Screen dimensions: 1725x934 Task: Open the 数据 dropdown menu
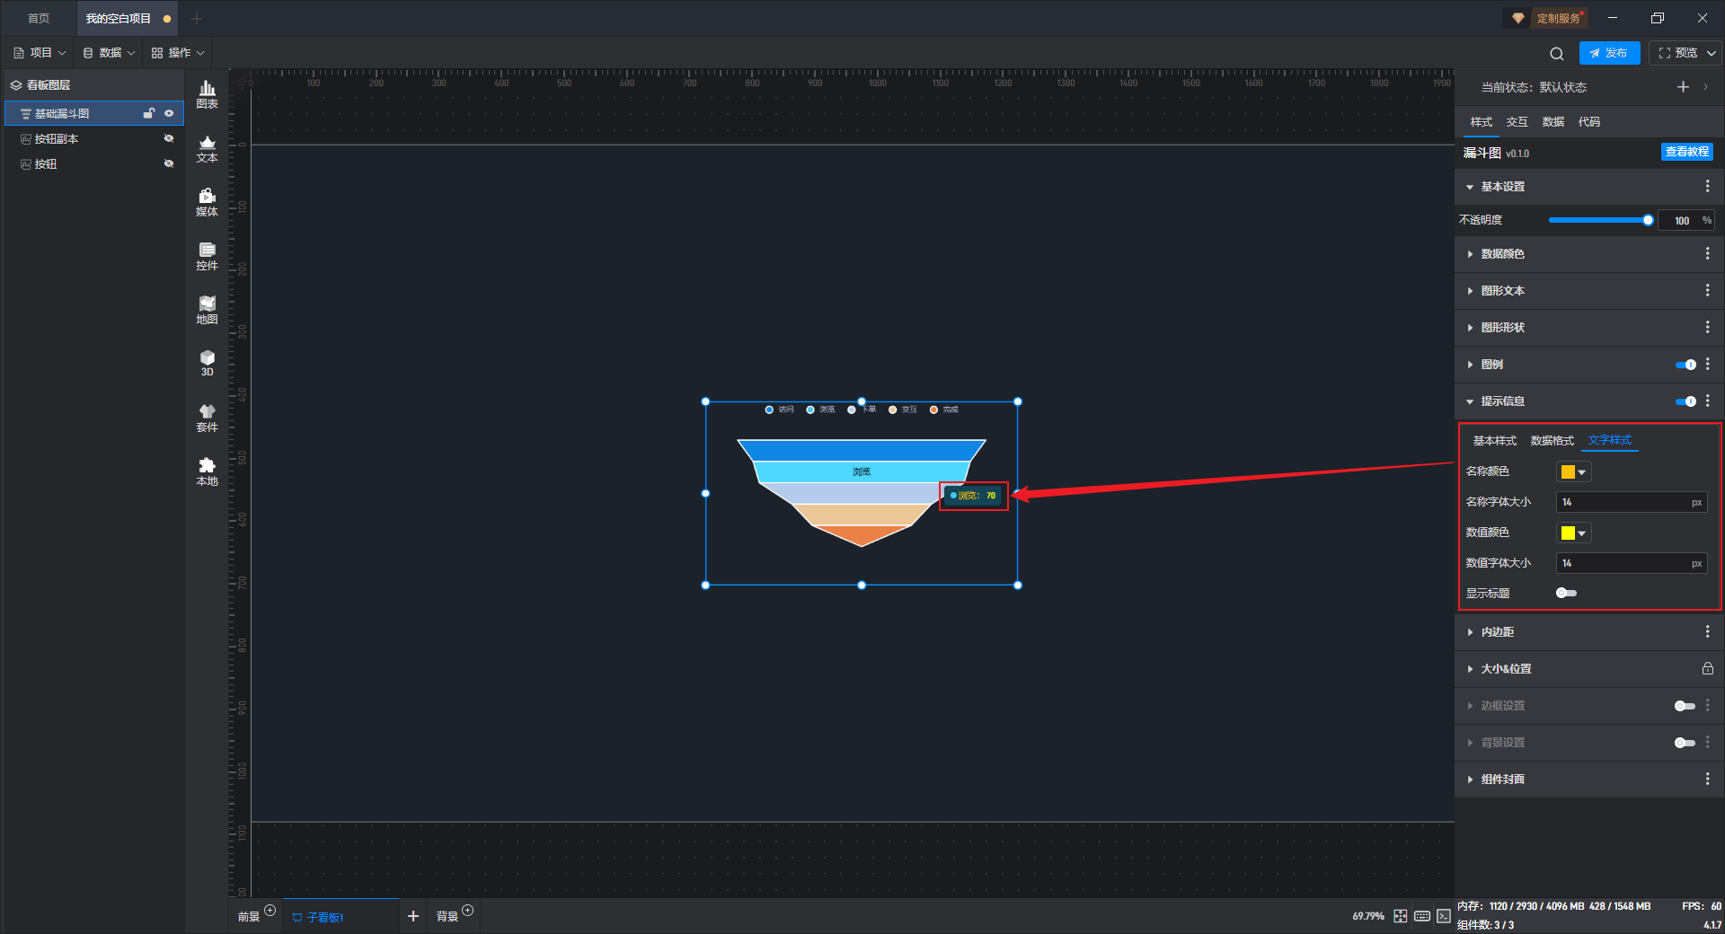(109, 53)
